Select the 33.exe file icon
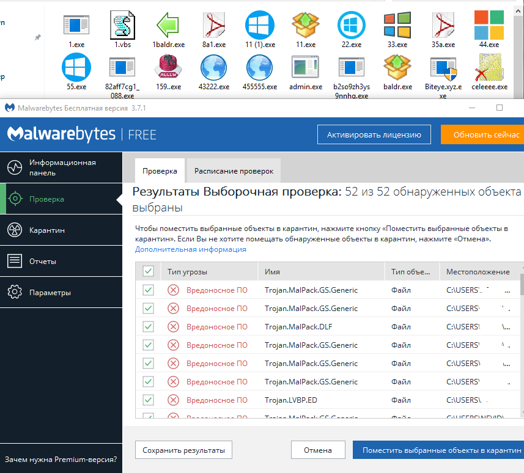The image size is (524, 473). pos(397,25)
